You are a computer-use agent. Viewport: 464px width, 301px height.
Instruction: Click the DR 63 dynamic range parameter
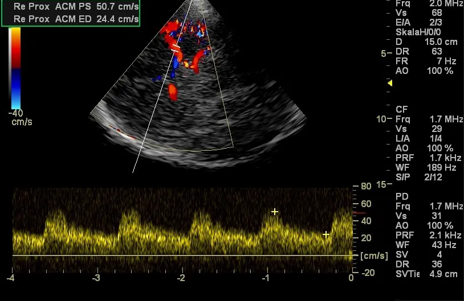tap(419, 51)
